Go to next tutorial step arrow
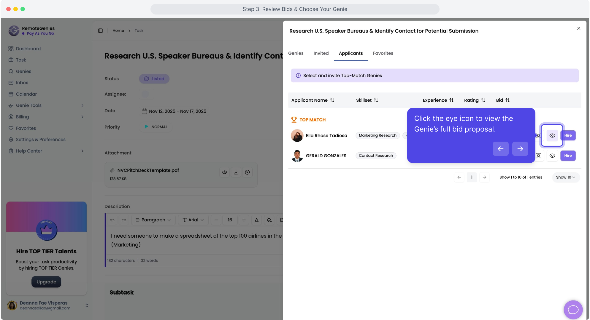Viewport: 590px width, 320px height. click(x=520, y=148)
